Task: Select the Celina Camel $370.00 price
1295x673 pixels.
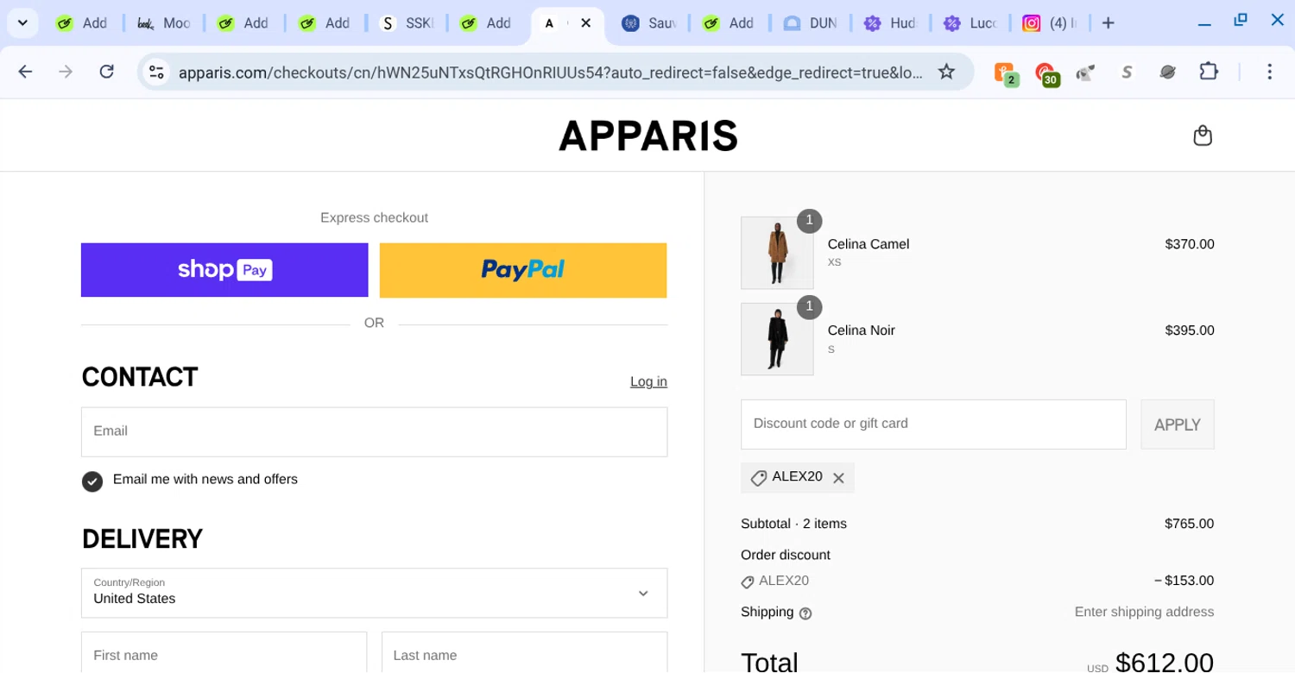Action: click(1189, 244)
